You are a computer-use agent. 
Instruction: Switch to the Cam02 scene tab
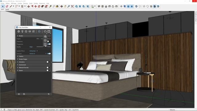[7, 10]
